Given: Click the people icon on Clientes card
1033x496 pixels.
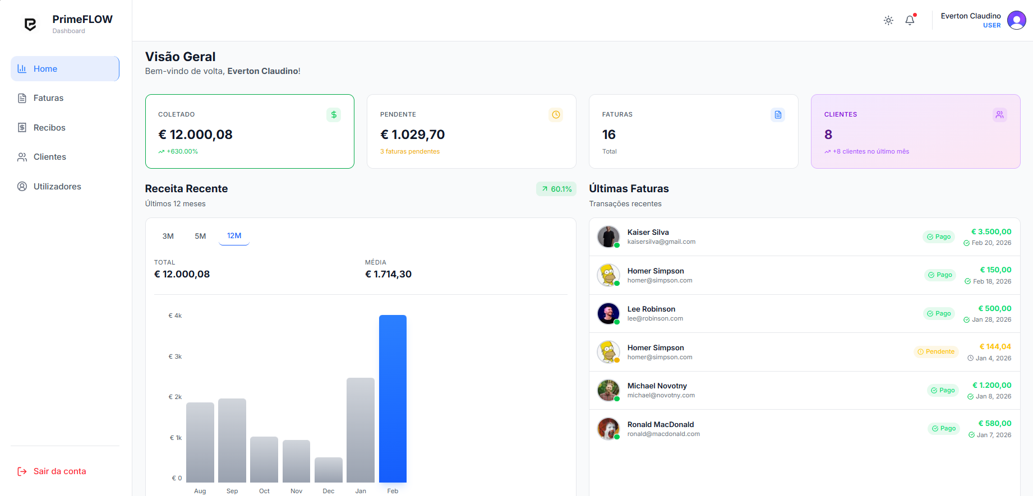Looking at the screenshot, I should [x=999, y=115].
